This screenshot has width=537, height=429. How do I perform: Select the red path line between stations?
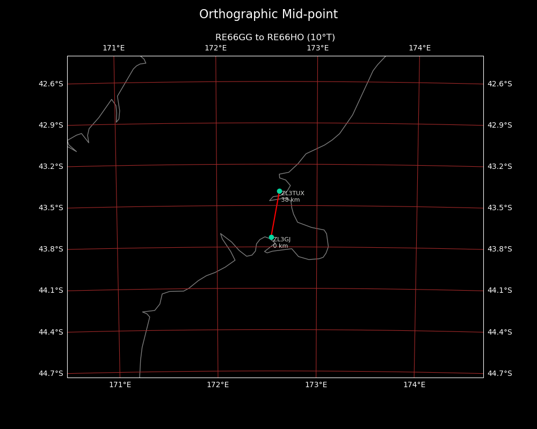tap(275, 214)
